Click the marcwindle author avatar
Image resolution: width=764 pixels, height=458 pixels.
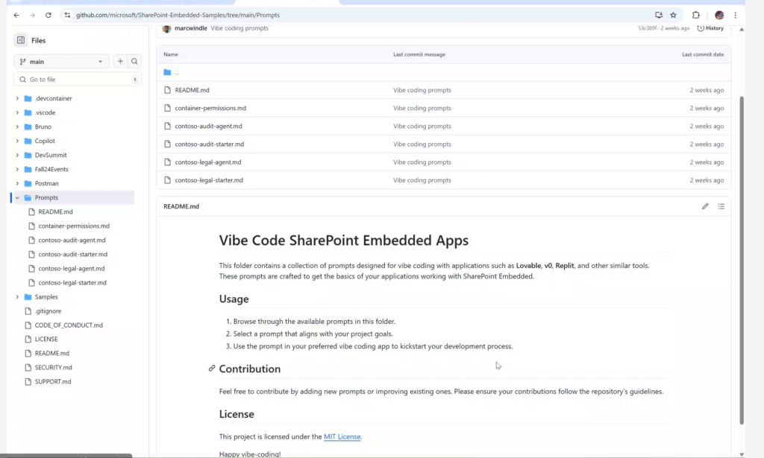click(166, 29)
